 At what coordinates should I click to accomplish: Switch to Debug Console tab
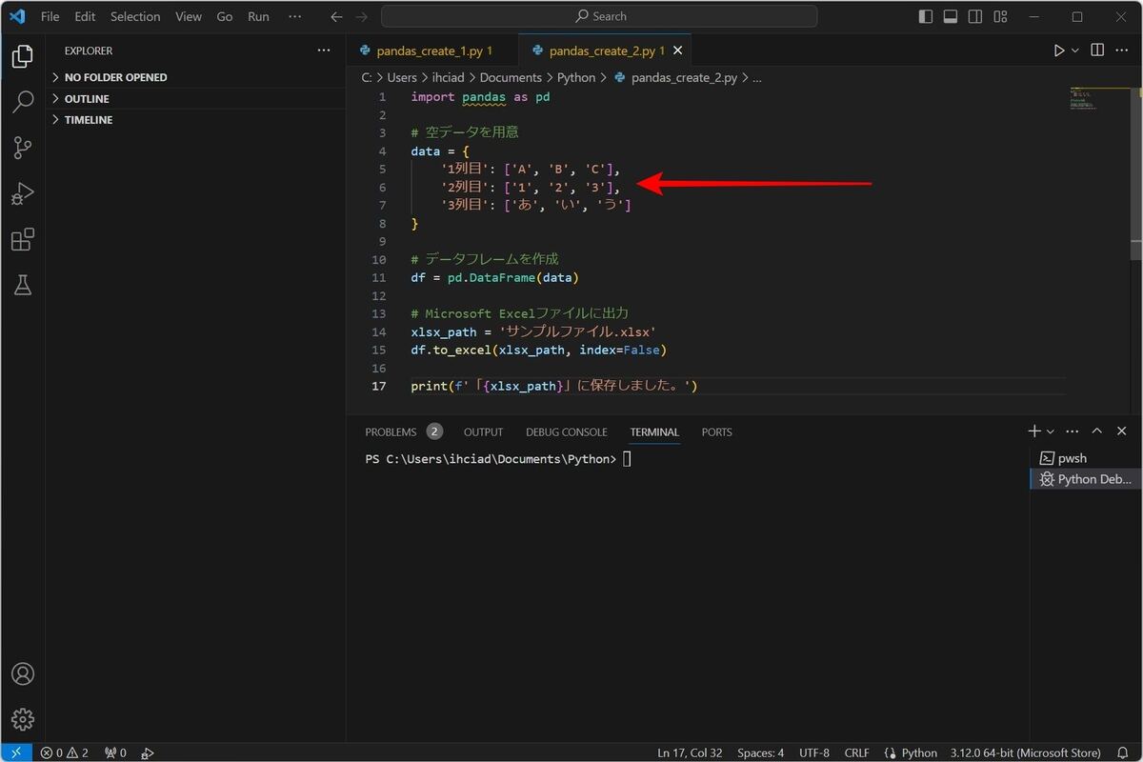coord(566,431)
